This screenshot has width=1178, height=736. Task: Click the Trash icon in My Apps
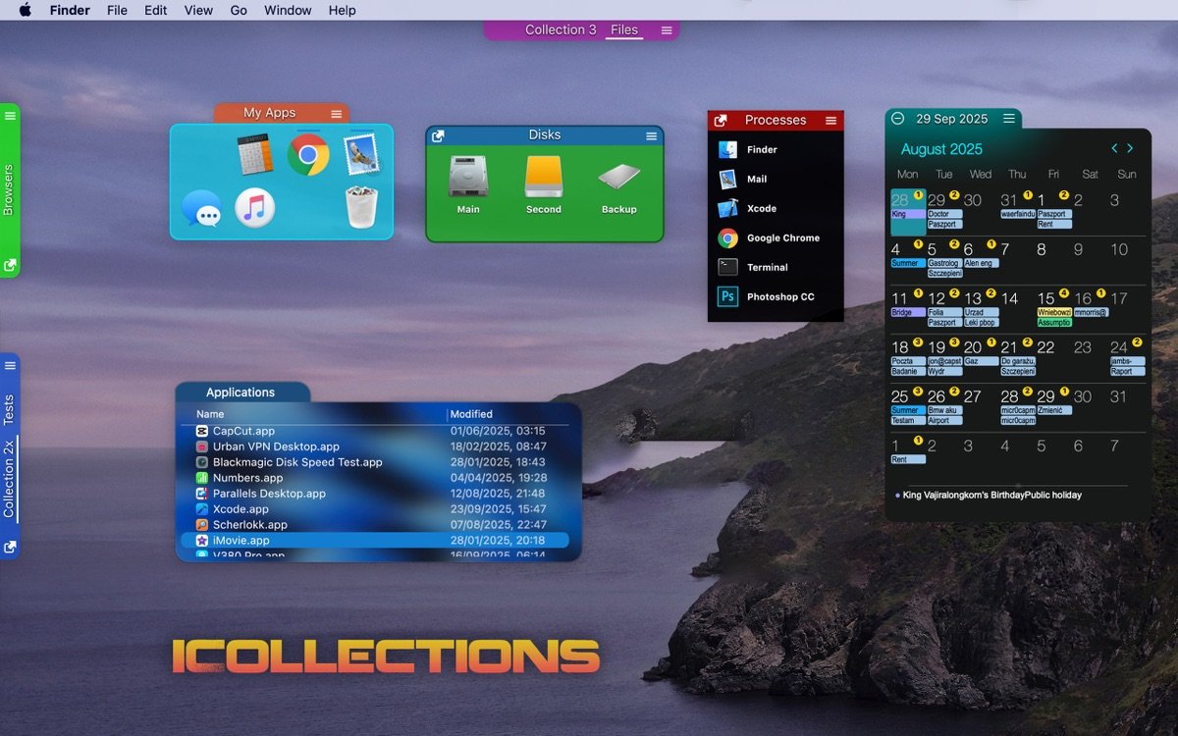point(361,207)
